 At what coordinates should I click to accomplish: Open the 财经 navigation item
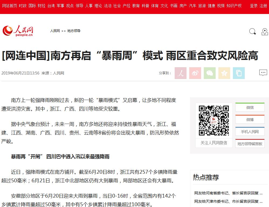pos(42,6)
